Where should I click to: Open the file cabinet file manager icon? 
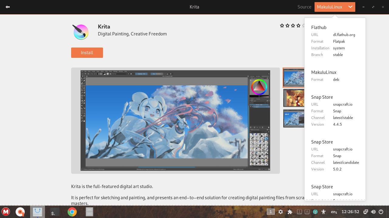point(89,212)
